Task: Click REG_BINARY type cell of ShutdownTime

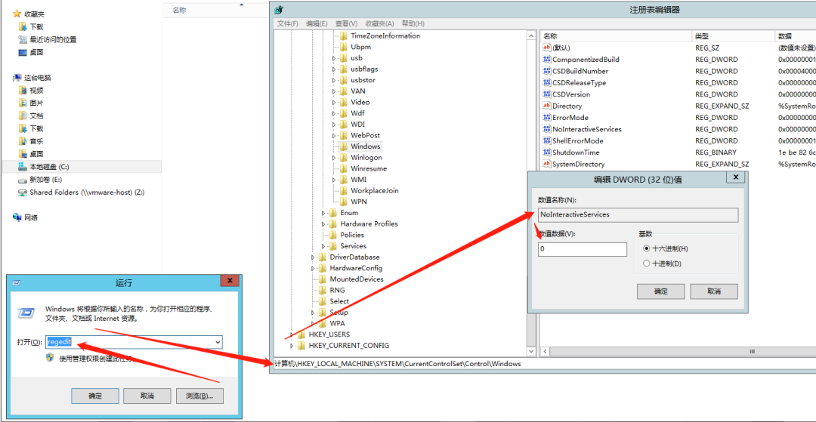Action: pyautogui.click(x=716, y=152)
